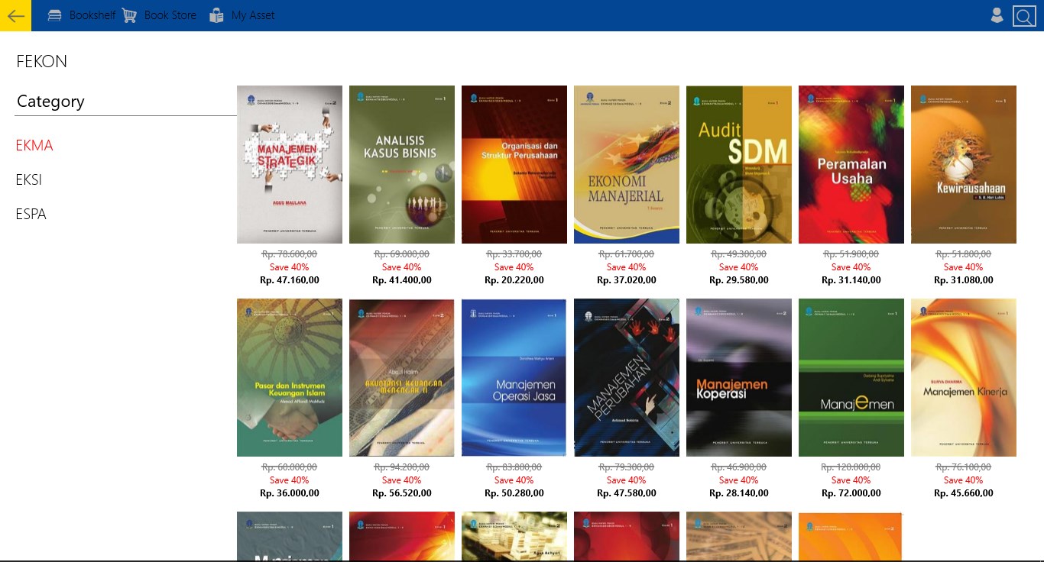Click price Rp. 29.580,00
Screen dimensions: 1044x562
(x=739, y=280)
